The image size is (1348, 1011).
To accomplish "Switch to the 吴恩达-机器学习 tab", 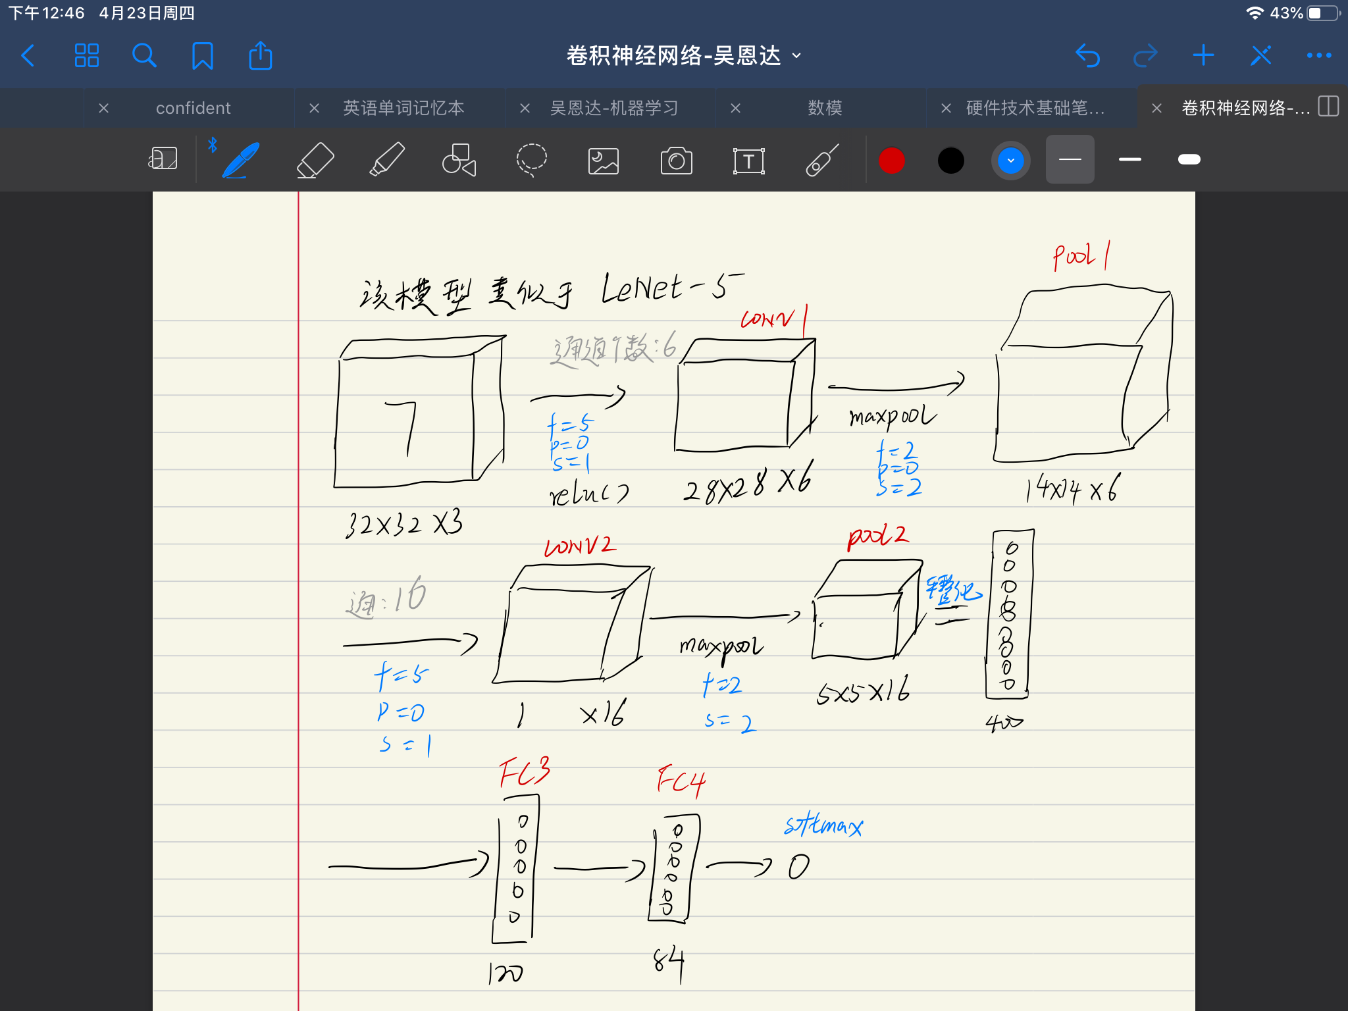I will click(615, 107).
